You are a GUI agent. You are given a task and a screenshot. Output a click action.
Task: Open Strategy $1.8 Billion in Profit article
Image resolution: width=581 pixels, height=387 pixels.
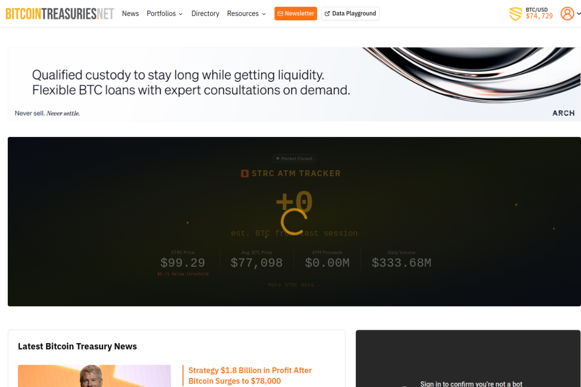point(250,376)
